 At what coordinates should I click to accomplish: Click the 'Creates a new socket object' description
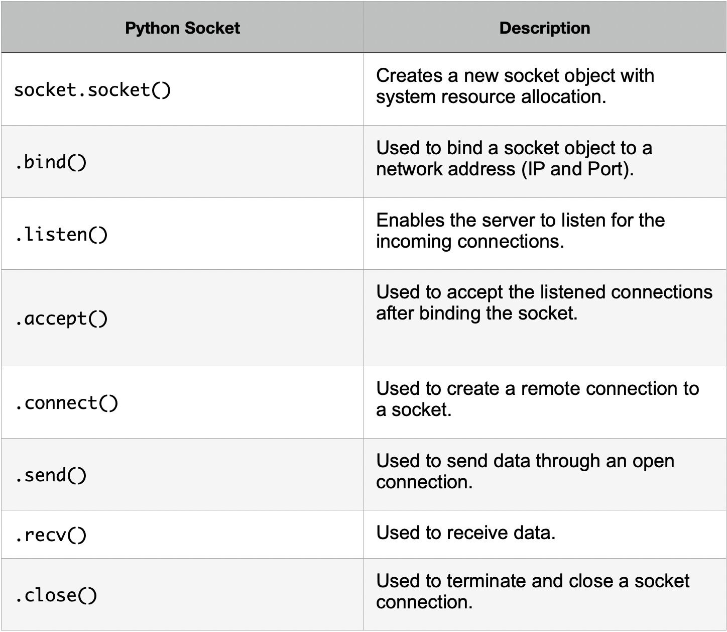click(515, 76)
